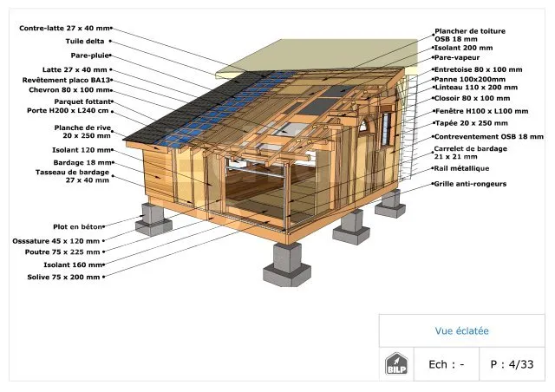
Task: Click the BILP logo in title block
Action: coord(395,363)
